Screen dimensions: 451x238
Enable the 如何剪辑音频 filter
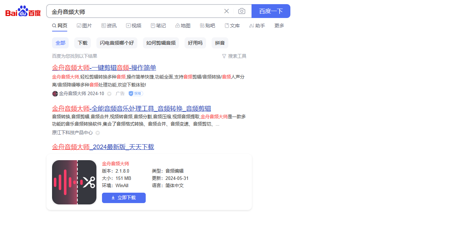(x=161, y=43)
